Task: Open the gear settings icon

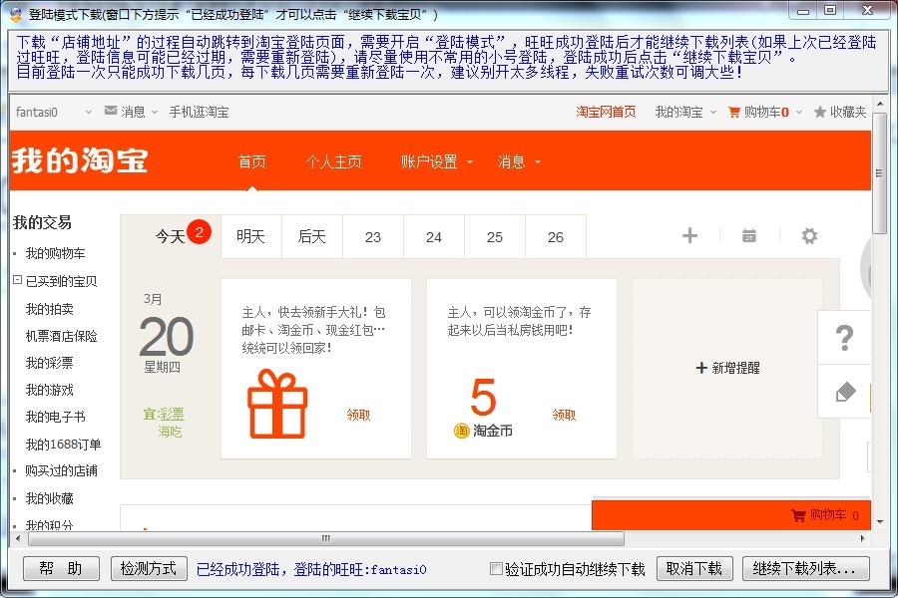Action: coord(809,236)
